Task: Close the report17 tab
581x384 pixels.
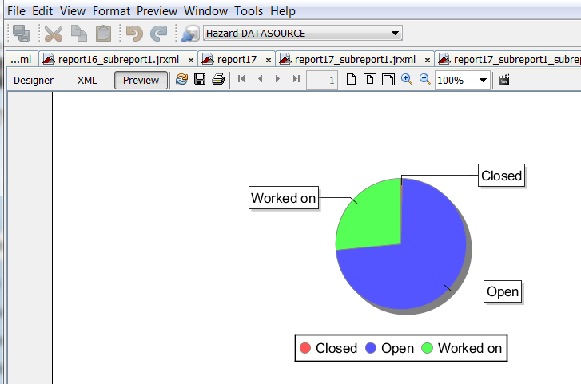Action: pos(269,60)
